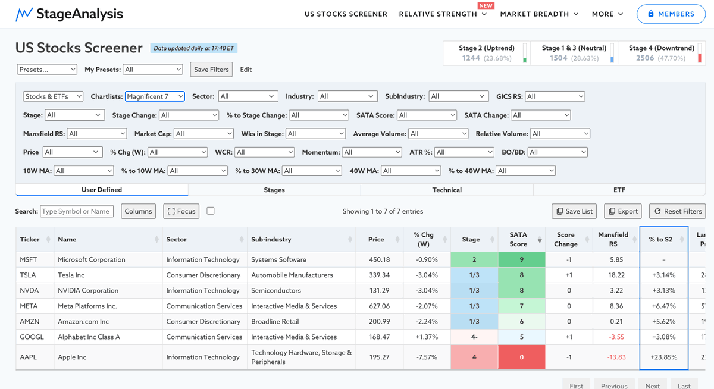Open the Columns button

(139, 211)
